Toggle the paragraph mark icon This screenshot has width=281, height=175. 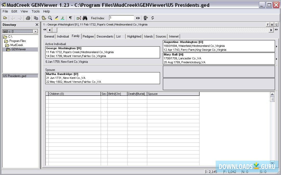pos(71,18)
